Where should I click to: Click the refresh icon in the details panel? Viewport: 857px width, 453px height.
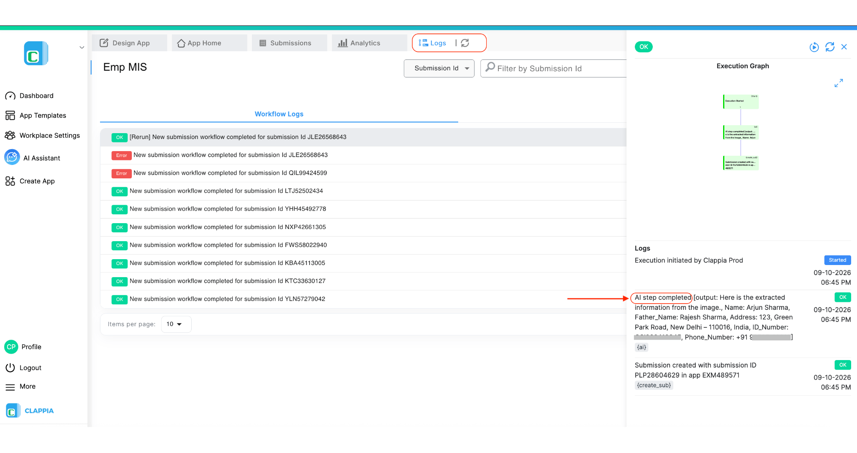pos(830,47)
